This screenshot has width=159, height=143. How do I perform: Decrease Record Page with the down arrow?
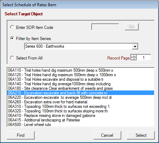coord(134,59)
